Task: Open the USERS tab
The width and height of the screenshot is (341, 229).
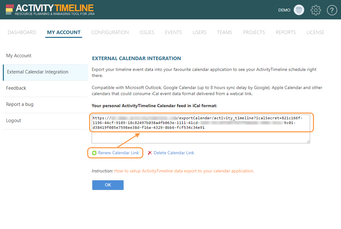Action: [x=199, y=32]
